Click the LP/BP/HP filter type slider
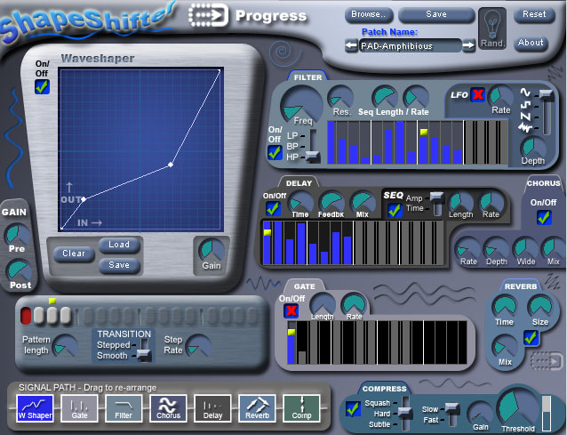 313,146
